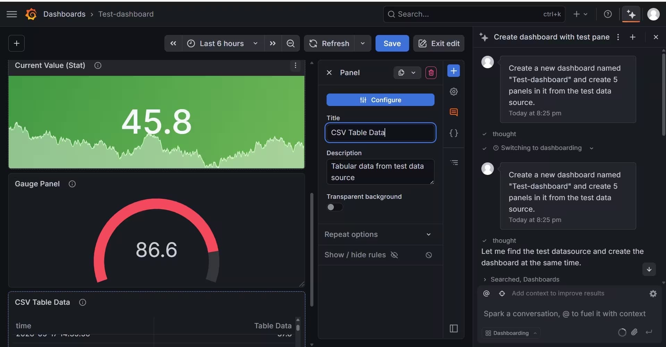Viewport: 666px width, 347px height.
Task: Open the outline list sidebar icon
Action: [454, 162]
